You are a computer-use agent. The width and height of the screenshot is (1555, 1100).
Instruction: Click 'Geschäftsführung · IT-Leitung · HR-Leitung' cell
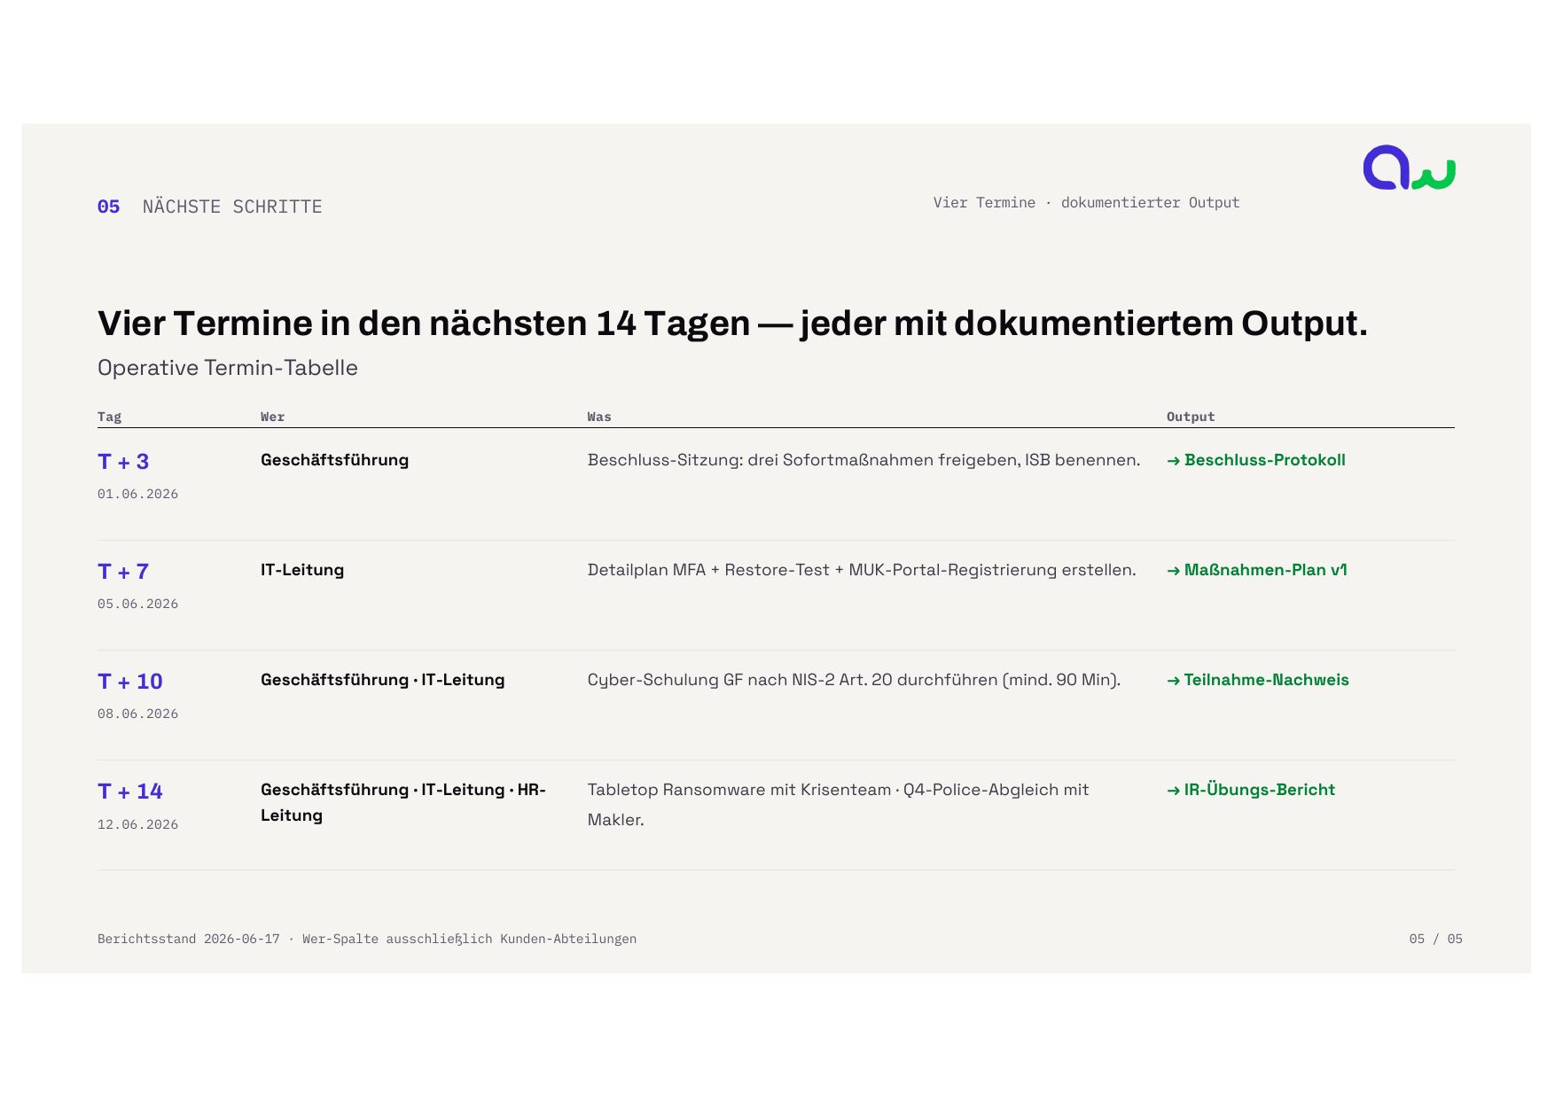tap(403, 802)
